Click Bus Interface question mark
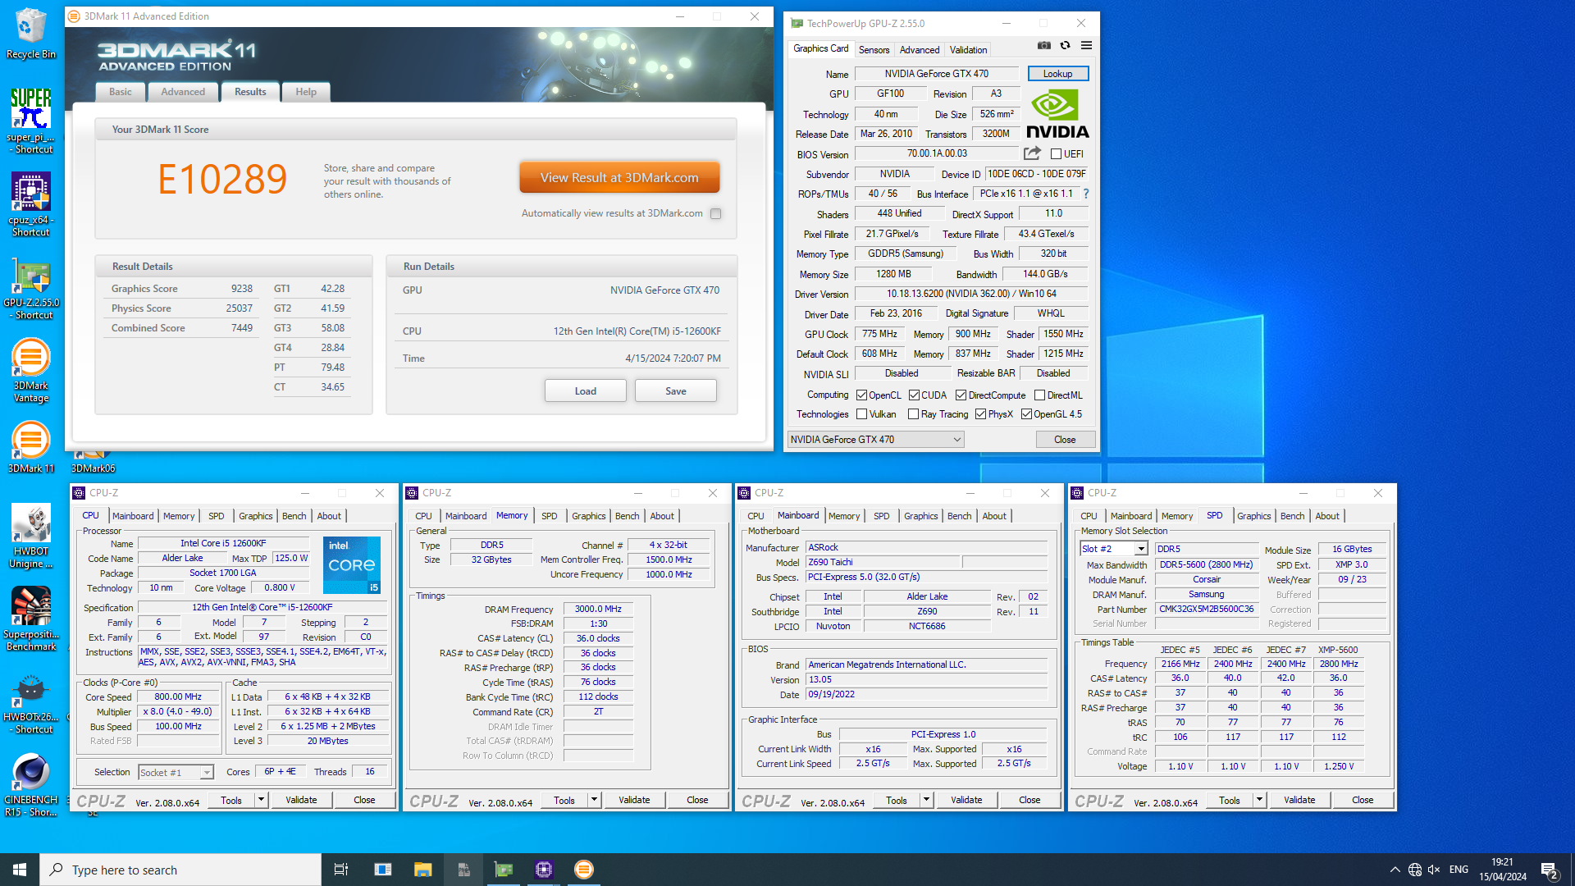The image size is (1575, 886). (x=1086, y=194)
